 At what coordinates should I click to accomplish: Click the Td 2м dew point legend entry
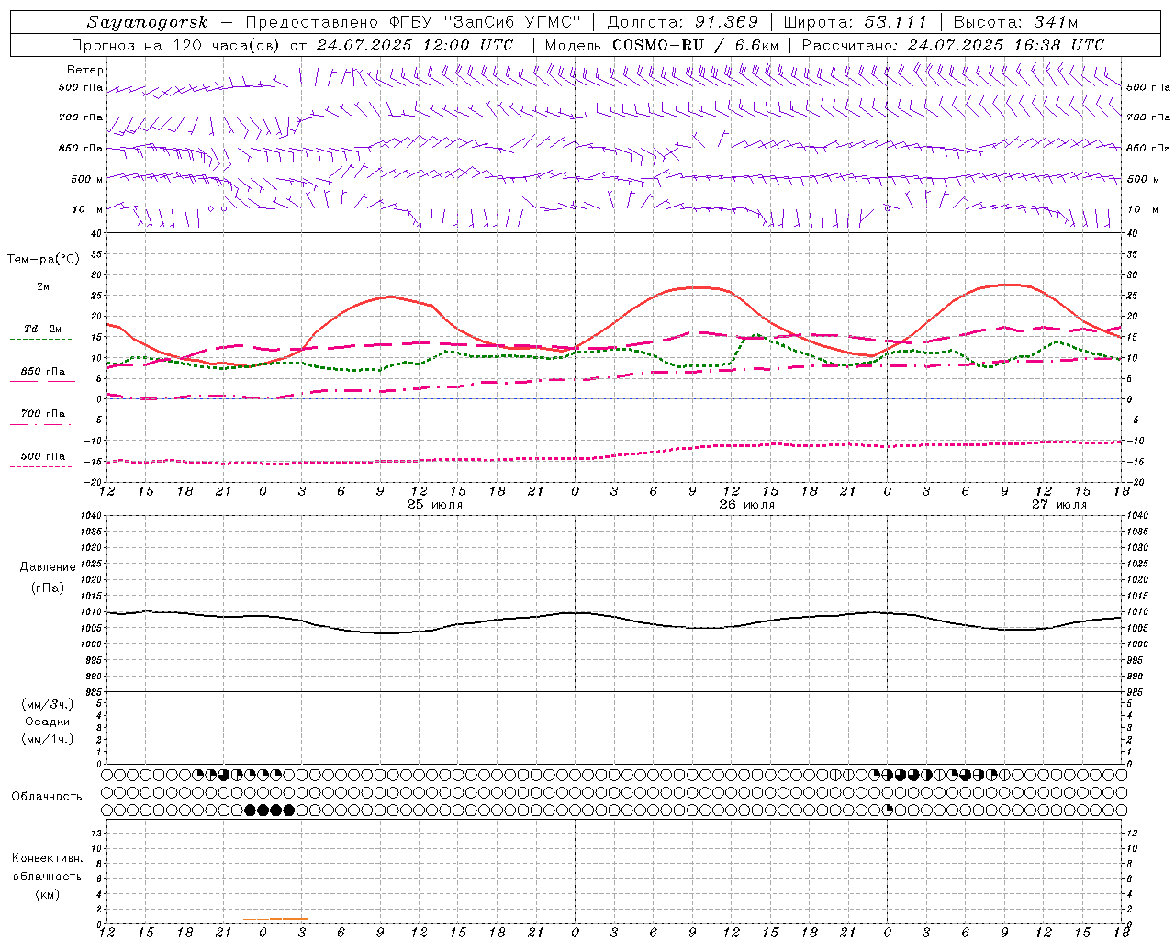point(43,329)
